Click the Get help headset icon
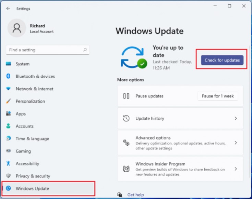The width and height of the screenshot is (252, 199). [120, 195]
